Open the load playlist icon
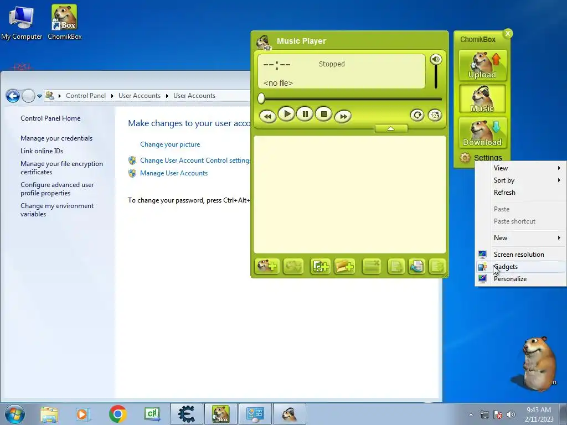 (416, 266)
